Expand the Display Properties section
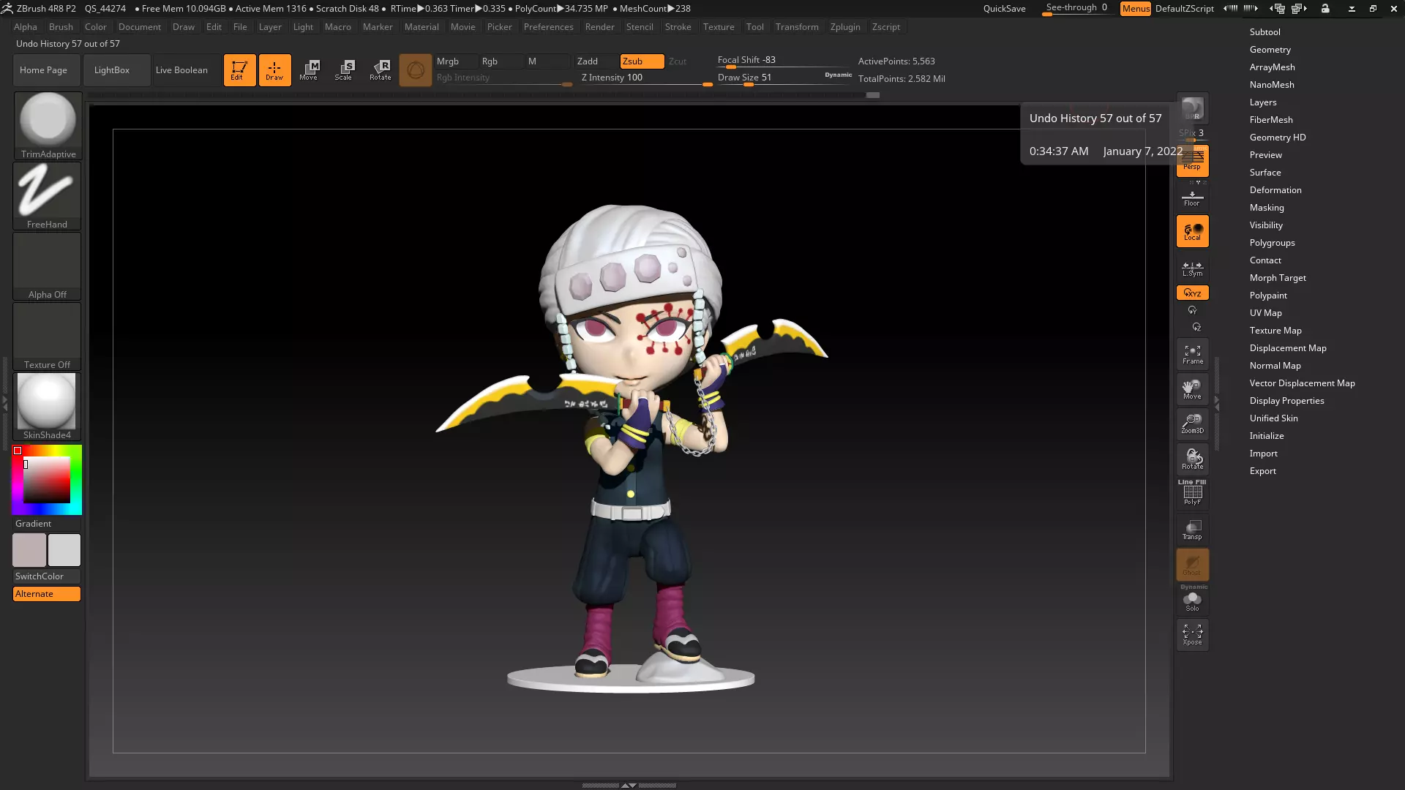 [x=1286, y=401]
